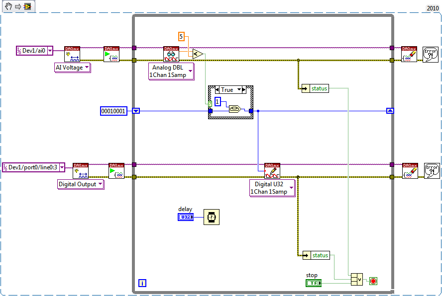The height and width of the screenshot is (296, 442).
Task: Click the Run arrow in the toolbar
Action: (x=18, y=7)
